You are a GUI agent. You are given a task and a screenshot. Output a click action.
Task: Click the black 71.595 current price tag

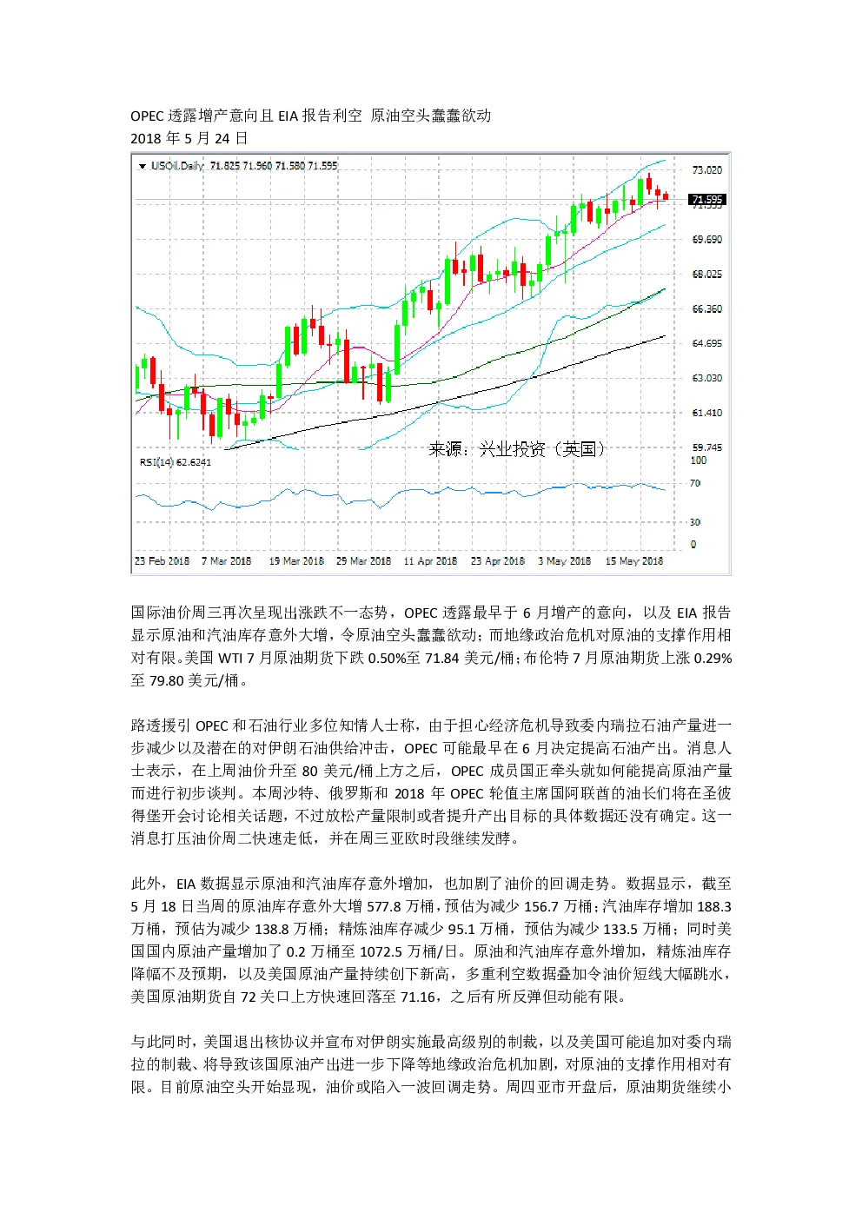tap(706, 200)
